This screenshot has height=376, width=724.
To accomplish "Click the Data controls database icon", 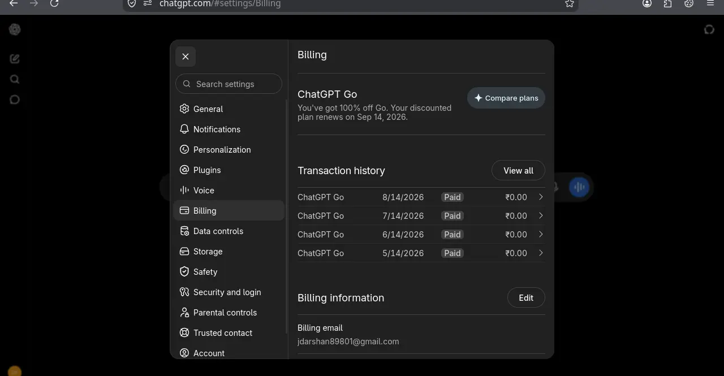I will coord(184,231).
